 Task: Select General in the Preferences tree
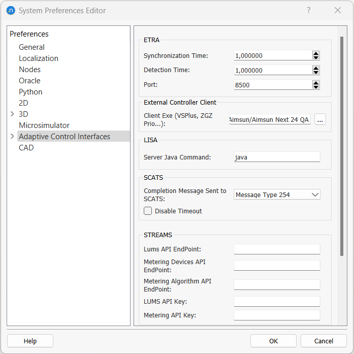(31, 47)
